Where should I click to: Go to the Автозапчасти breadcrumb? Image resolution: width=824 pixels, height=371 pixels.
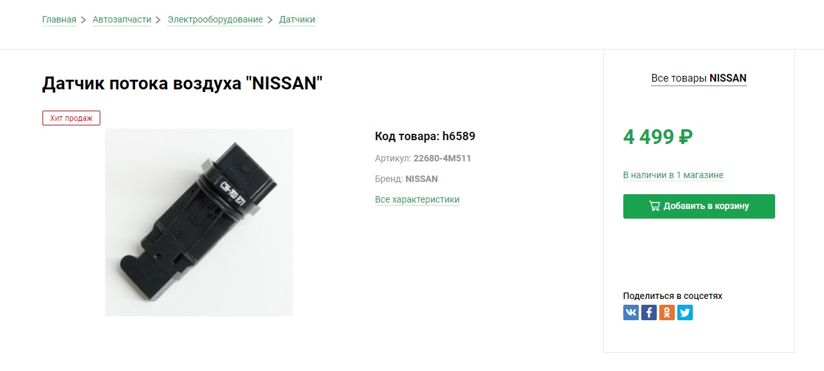pos(122,20)
